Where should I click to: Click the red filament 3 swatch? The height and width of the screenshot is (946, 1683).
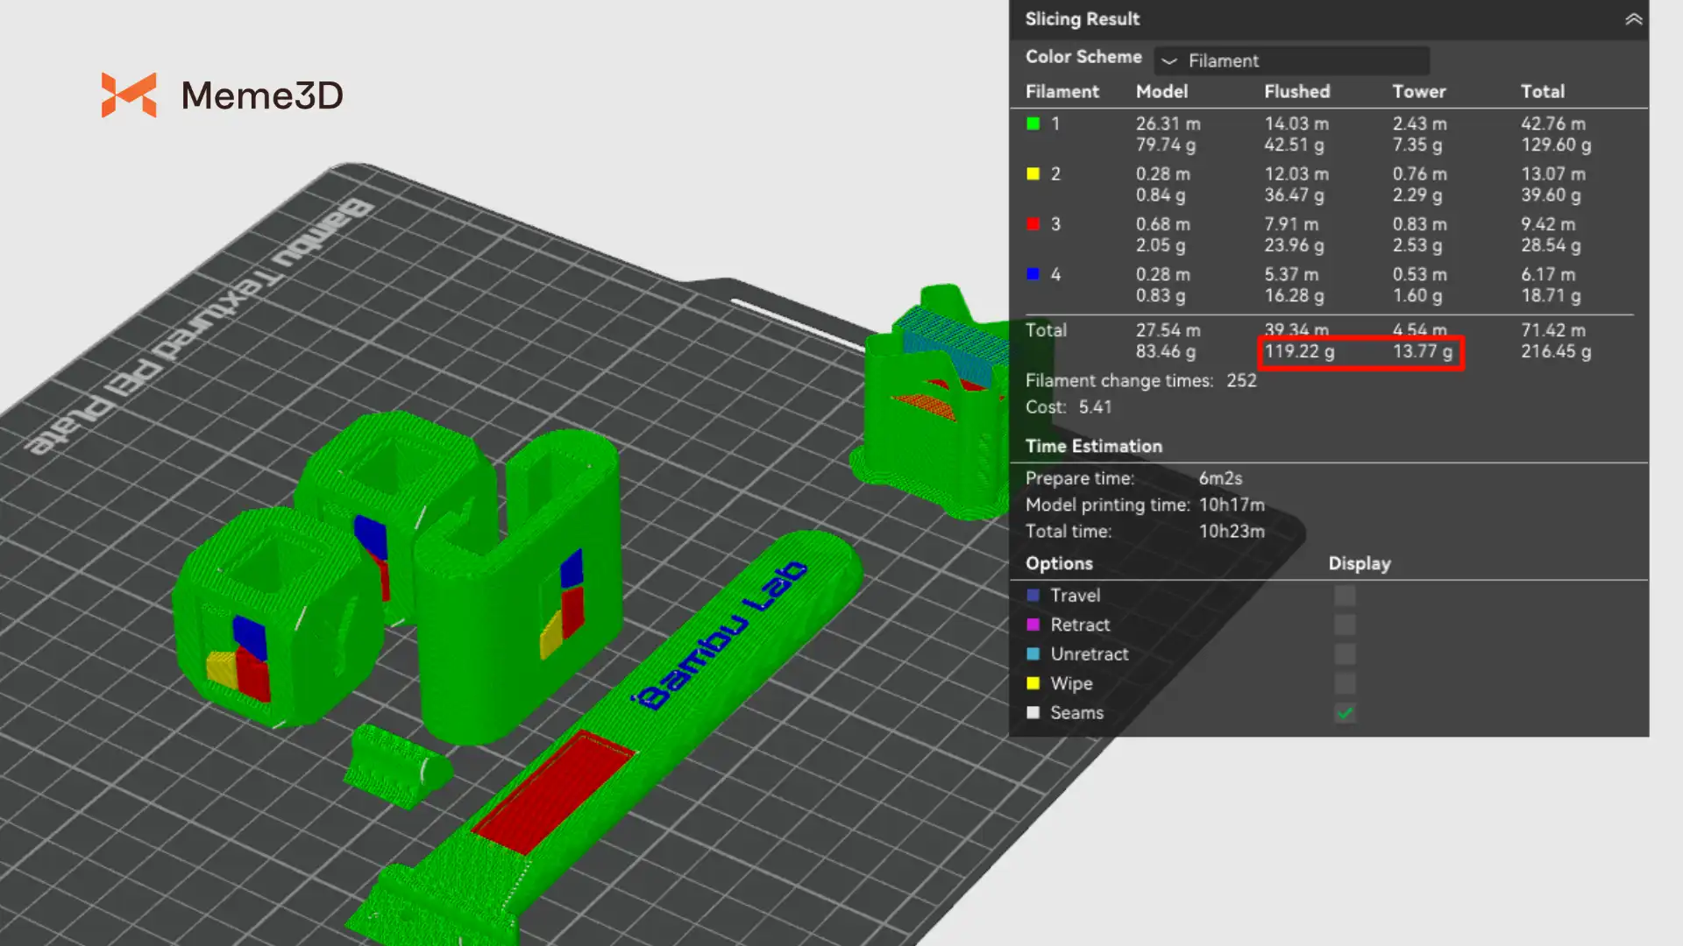(x=1033, y=224)
